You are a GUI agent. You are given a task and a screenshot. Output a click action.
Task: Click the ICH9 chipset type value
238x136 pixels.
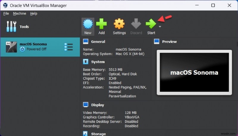(112, 78)
